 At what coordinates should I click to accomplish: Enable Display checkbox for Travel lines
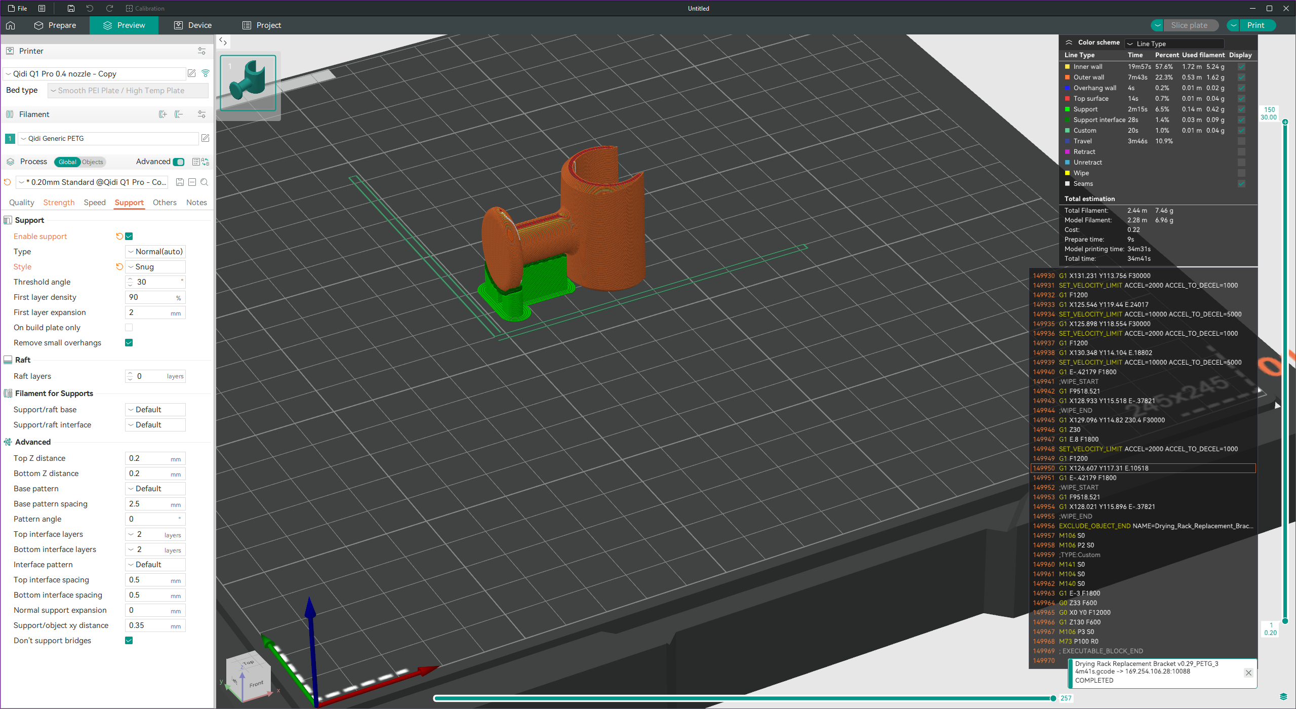[x=1241, y=141]
